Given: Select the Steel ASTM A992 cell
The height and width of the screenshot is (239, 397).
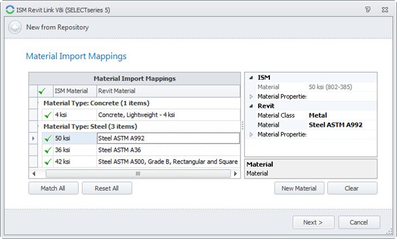Looking at the screenshot, I should click(x=169, y=138).
